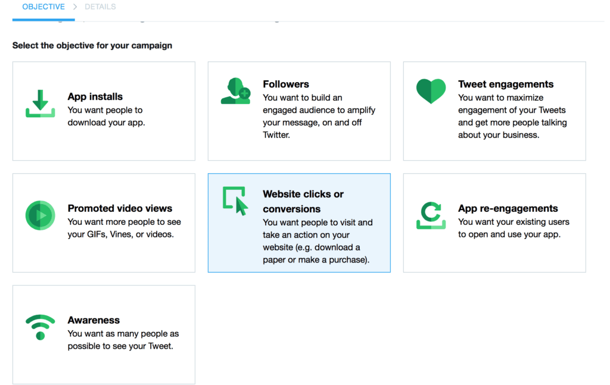The image size is (610, 385).
Task: Click the breadcrumb chevron between tabs
Action: tap(75, 7)
